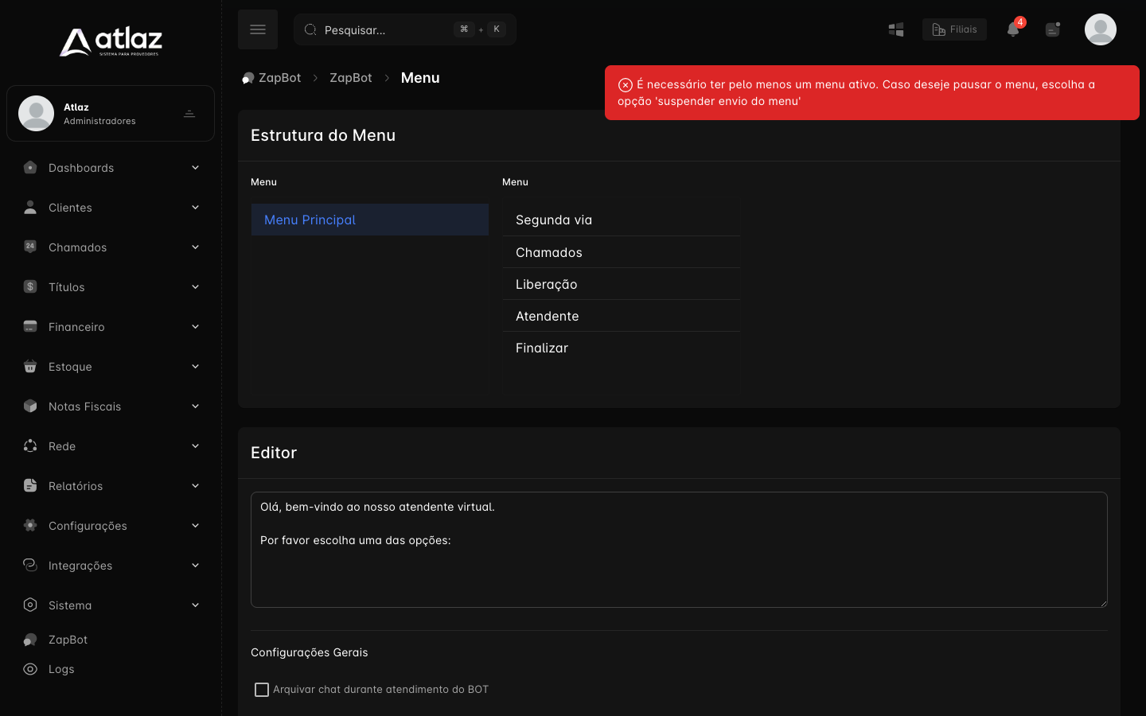Select the Chamados menu option in structure
1146x716 pixels.
tap(622, 252)
